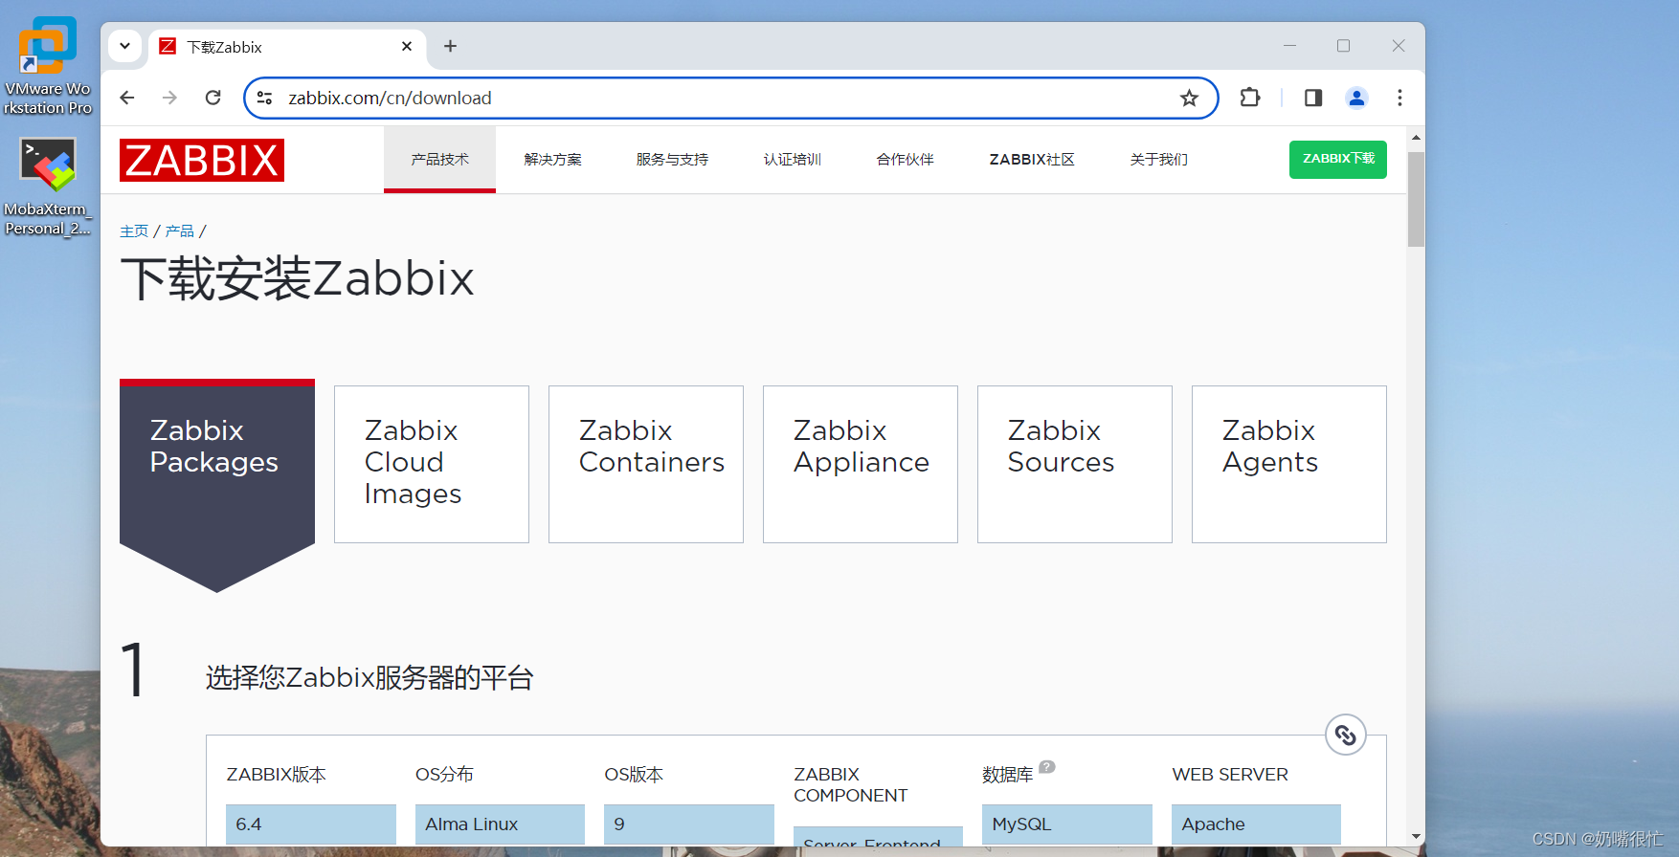Viewport: 1679px width, 857px height.
Task: Go forward to next page
Action: point(169,98)
